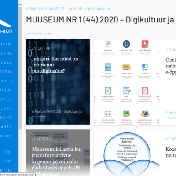This screenshot has width=176, height=176.
Task: Select the sidebar menu item ending in 'RIAM'
Action: point(6,136)
